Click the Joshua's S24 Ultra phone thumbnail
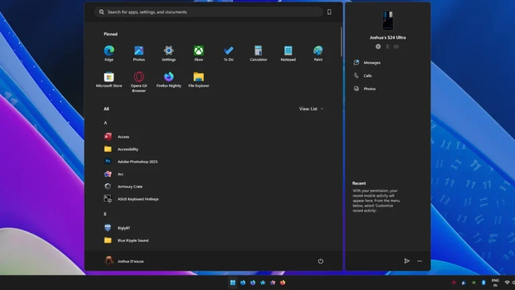This screenshot has width=515, height=290. 388,20
